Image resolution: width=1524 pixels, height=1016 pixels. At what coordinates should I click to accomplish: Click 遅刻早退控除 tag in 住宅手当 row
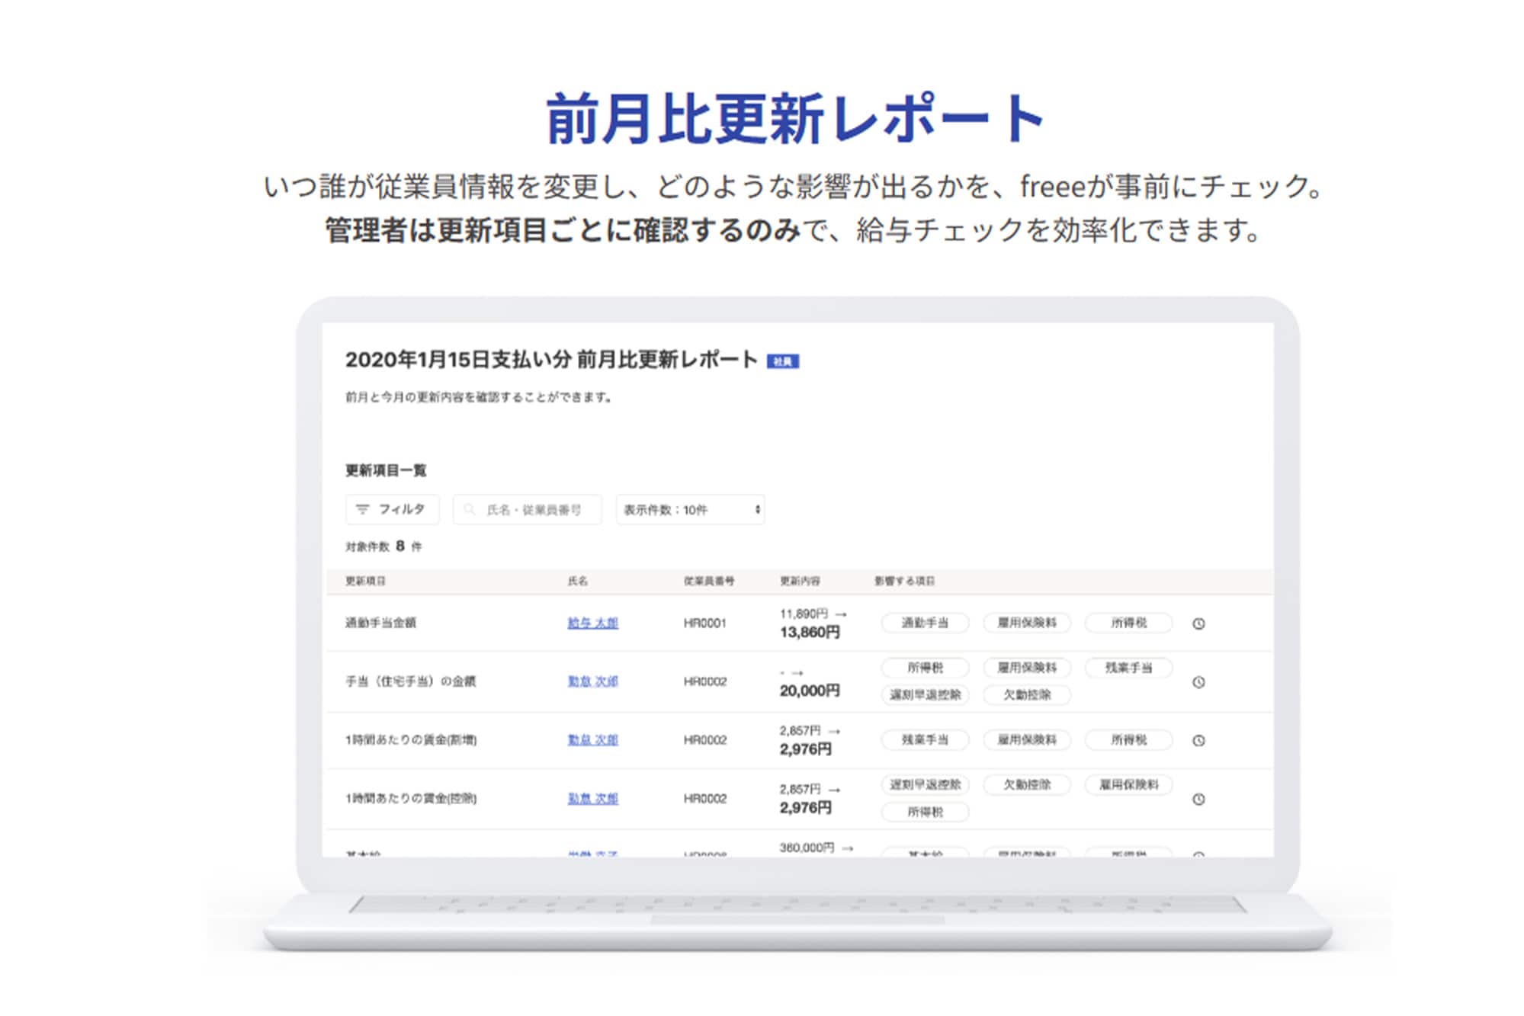(x=924, y=694)
